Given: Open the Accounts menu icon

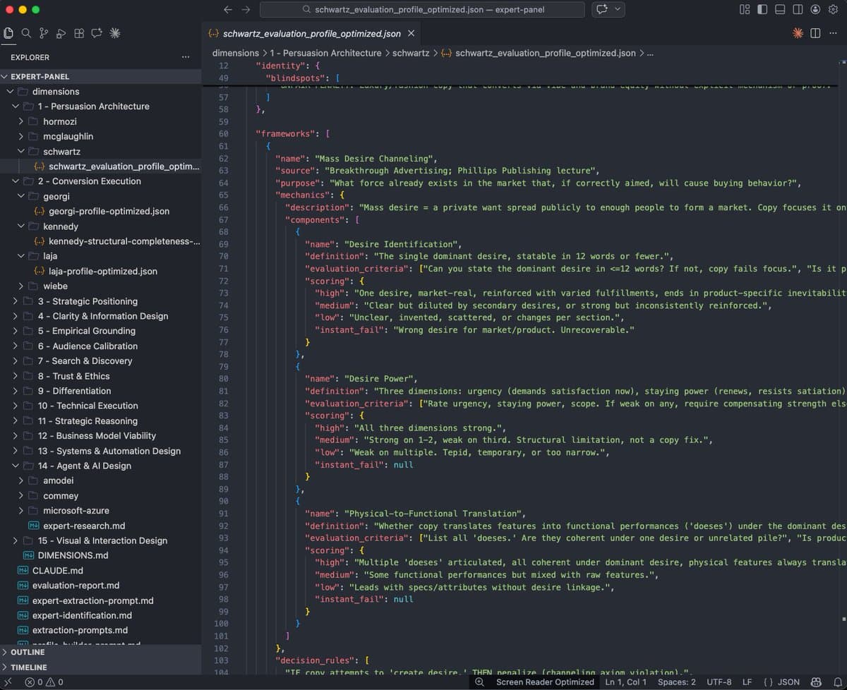Looking at the screenshot, I should pyautogui.click(x=815, y=9).
